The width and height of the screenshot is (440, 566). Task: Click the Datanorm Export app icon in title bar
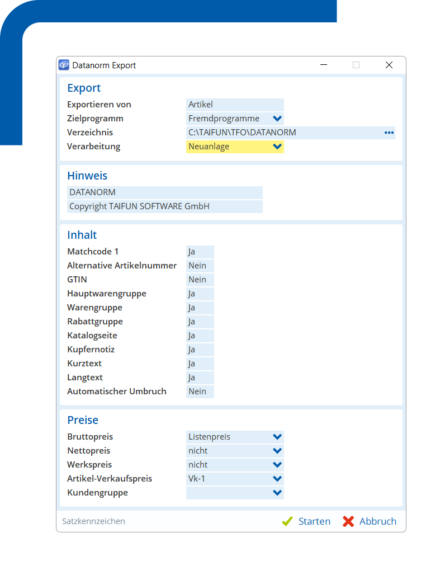click(64, 65)
